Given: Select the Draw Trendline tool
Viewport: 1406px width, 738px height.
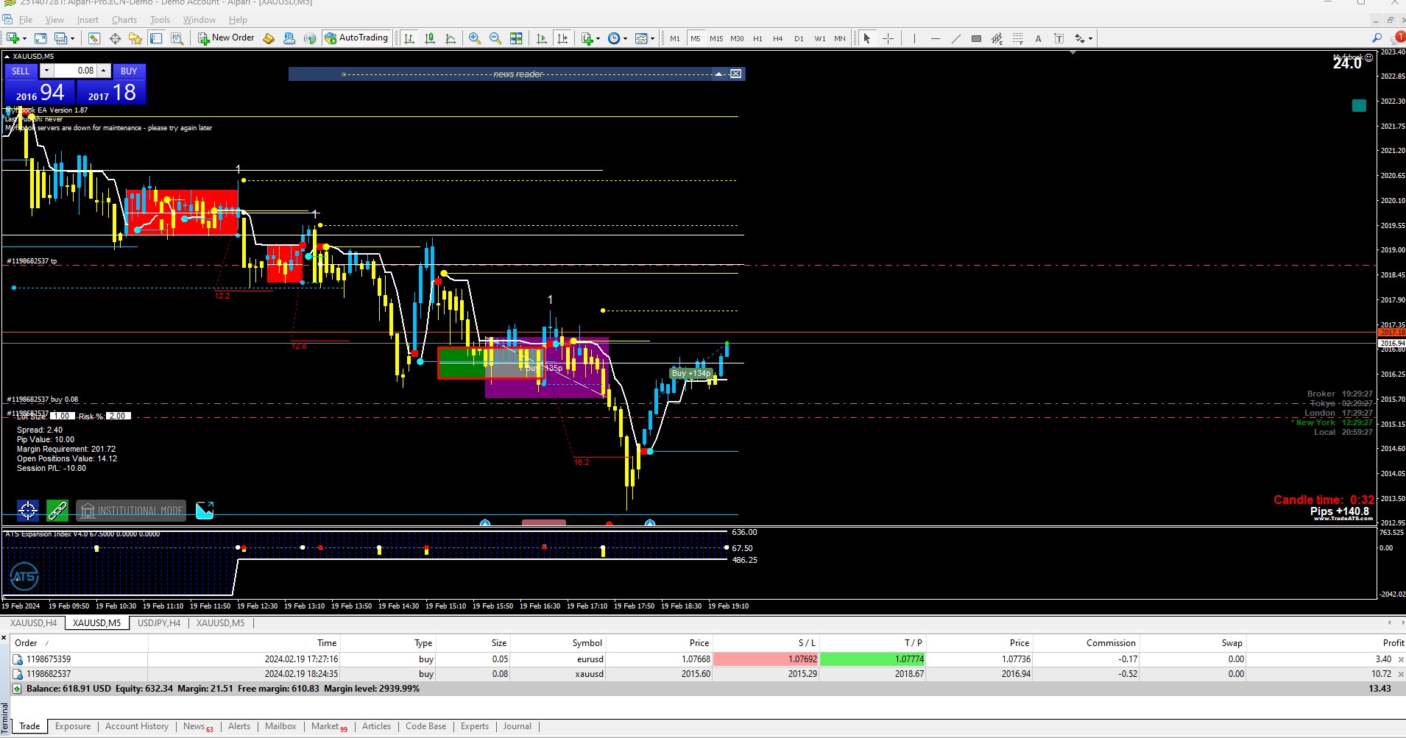Looking at the screenshot, I should (955, 38).
